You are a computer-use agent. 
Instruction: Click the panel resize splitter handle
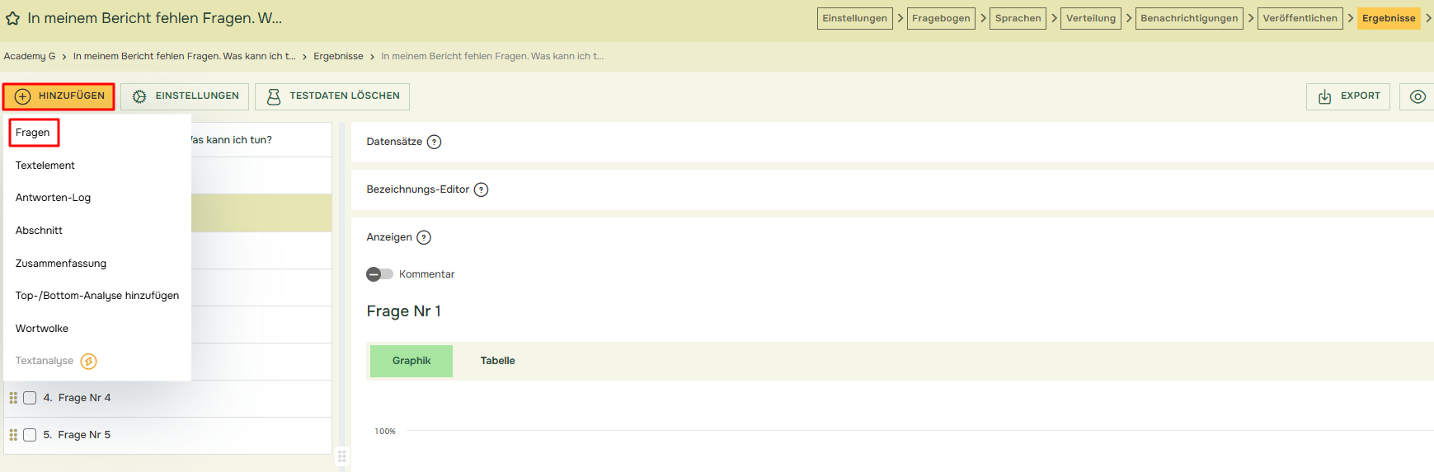point(342,456)
